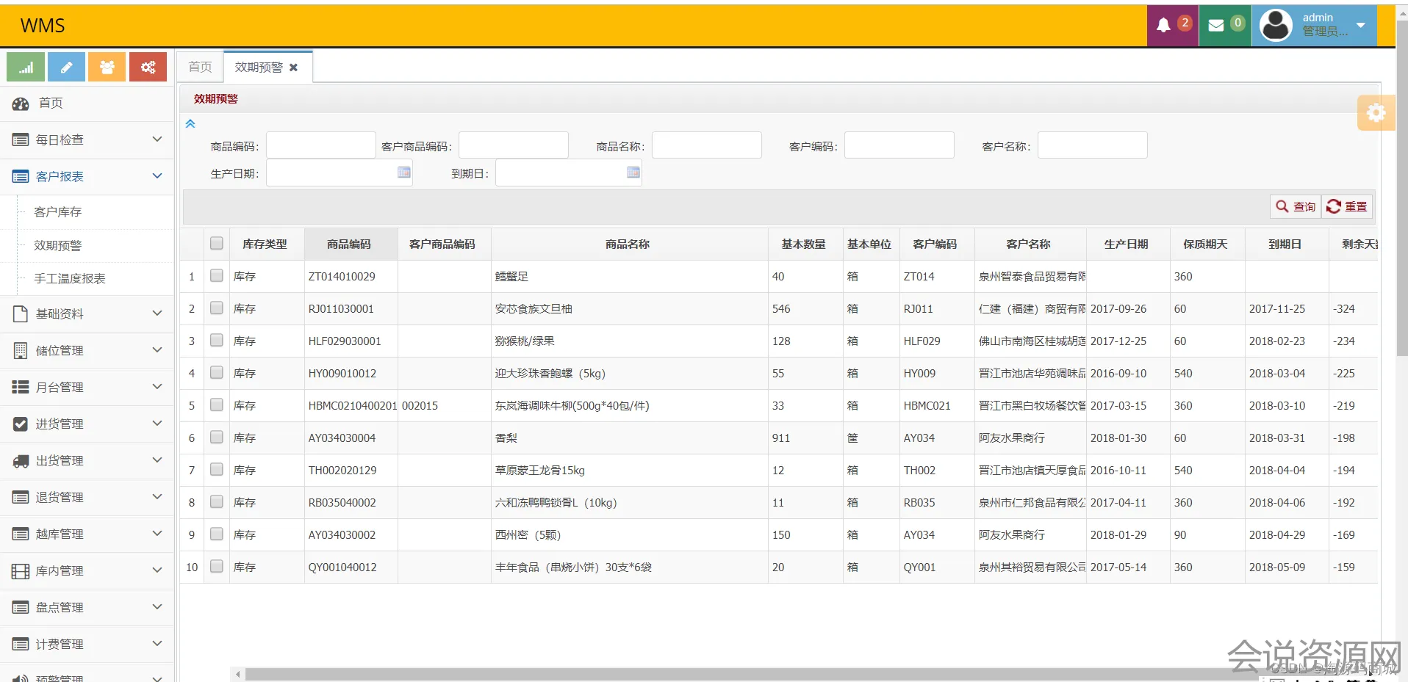The height and width of the screenshot is (682, 1408).
Task: Open the envelope messages icon
Action: (x=1216, y=26)
